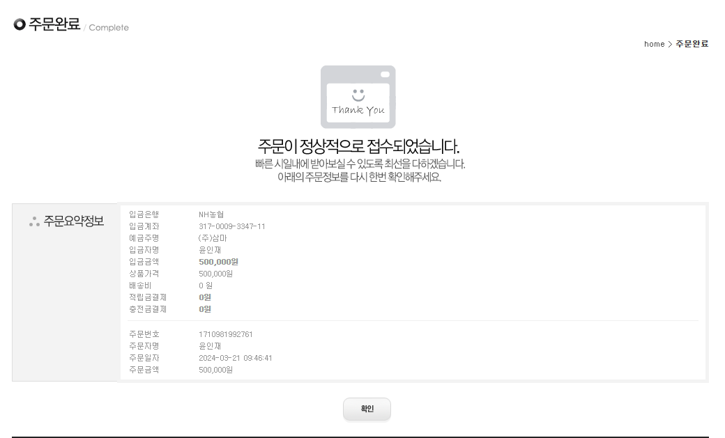The height and width of the screenshot is (438, 725).
Task: Select shipping fee value 0 원
Action: (206, 286)
